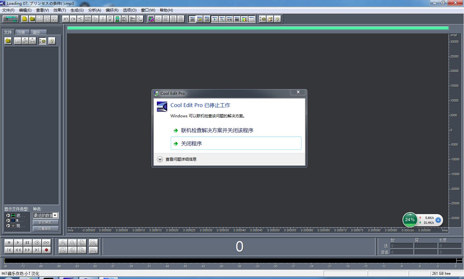Screen dimensions: 464x279
Task: Click the magnifier zoom icon in the main toolbar
Action: 222,19
